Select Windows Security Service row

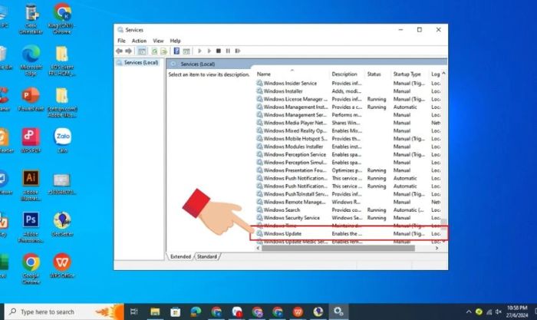(x=348, y=218)
